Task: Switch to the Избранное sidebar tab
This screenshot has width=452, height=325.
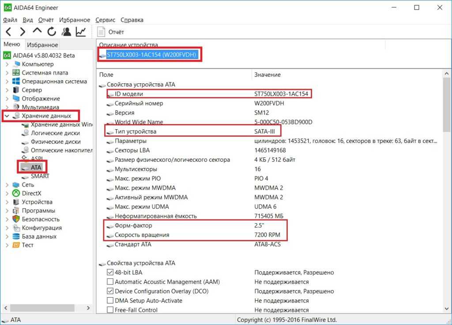Action: [42, 45]
